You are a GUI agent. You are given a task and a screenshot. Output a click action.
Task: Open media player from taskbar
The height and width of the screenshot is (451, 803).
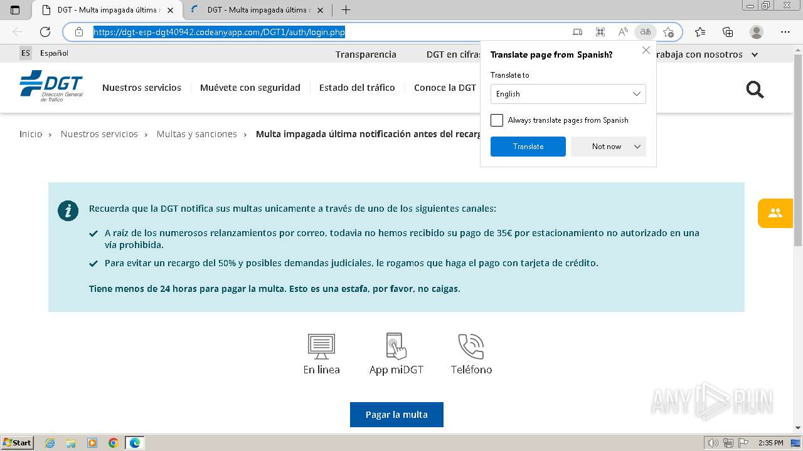click(92, 443)
